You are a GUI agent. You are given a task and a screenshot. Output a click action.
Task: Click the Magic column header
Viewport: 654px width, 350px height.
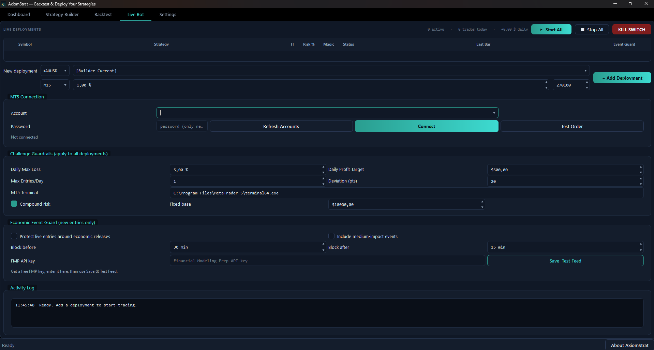point(328,44)
